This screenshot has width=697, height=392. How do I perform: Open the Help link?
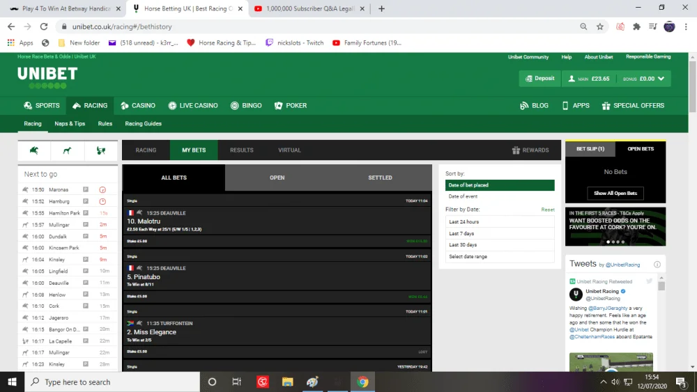pos(566,57)
